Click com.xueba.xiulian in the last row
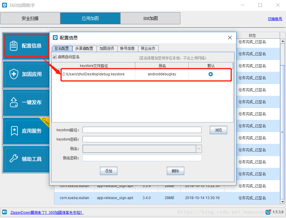This screenshot has height=218, width=286. [74, 198]
